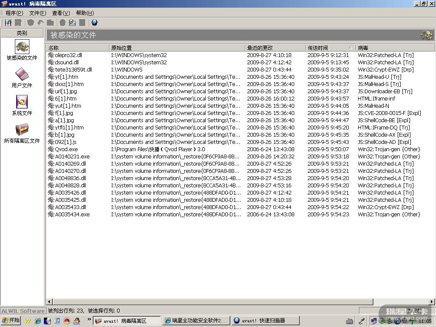Select the 所有隔离区文件 chest category icon
Viewport: 436px width, 327px height.
pyautogui.click(x=22, y=129)
